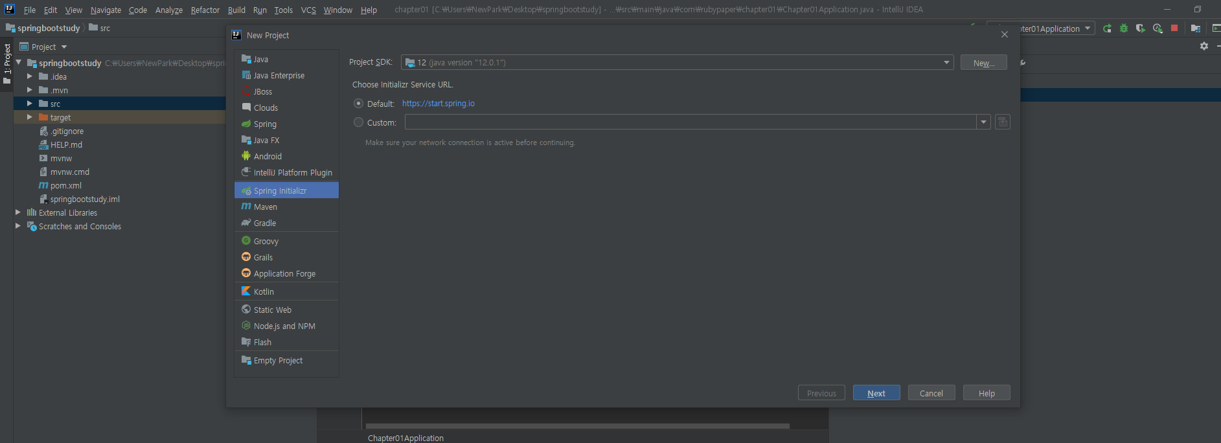1221x443 pixels.
Task: Expand the src folder arrow
Action: coord(29,104)
